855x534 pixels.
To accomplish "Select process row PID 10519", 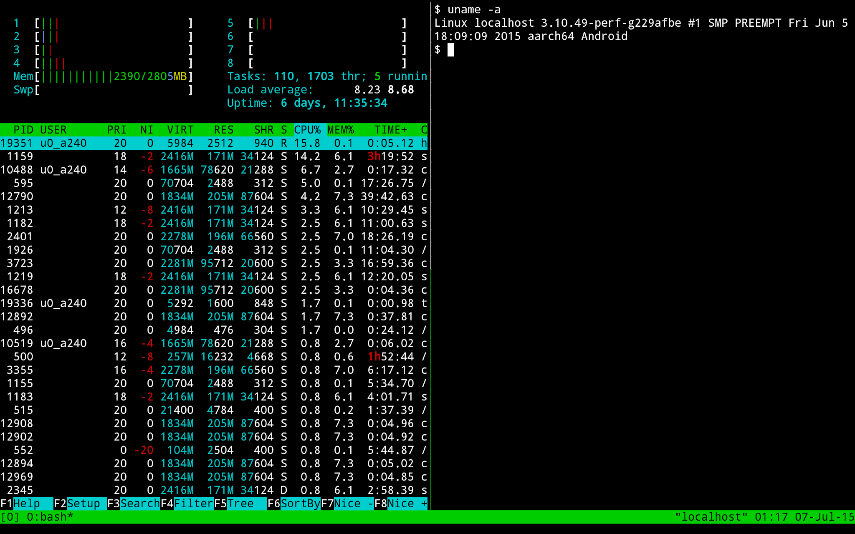I will click(x=214, y=343).
